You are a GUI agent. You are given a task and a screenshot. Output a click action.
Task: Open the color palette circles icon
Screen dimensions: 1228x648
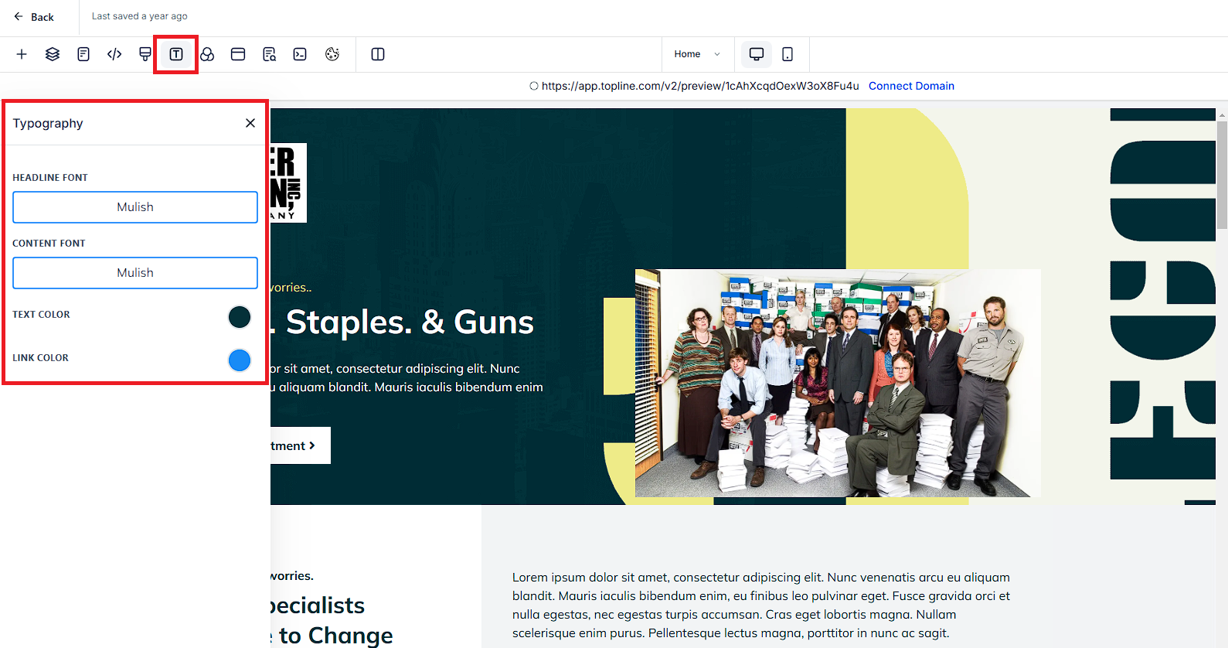[x=207, y=54]
